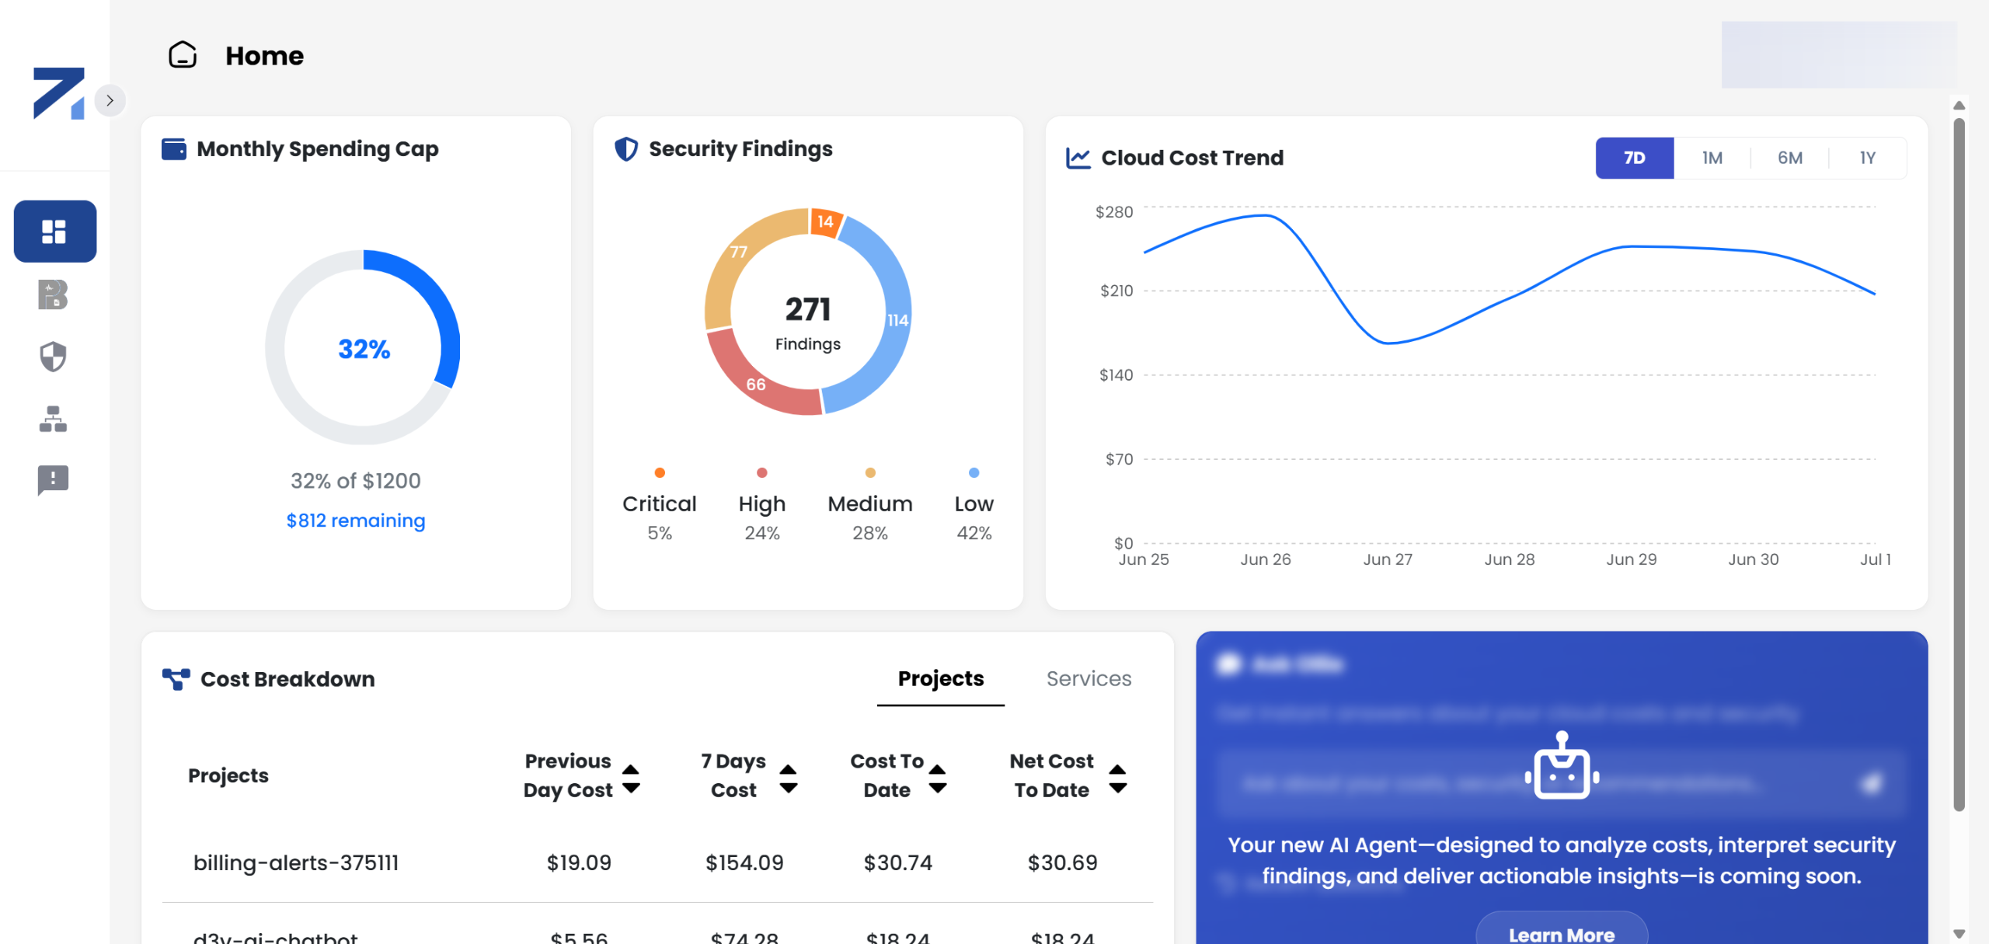Expand the sidebar with chevron arrow
1989x944 pixels.
coord(110,100)
